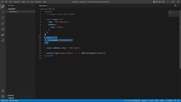Click the "sample.address.city" text on line 15
Viewport: 181px width, 102px height.
coord(56,48)
